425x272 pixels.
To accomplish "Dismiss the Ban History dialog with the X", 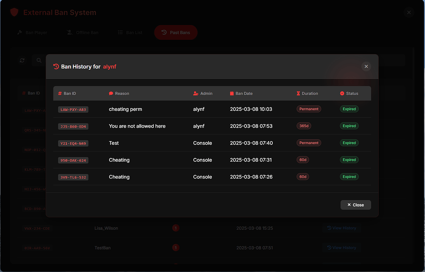I will coord(366,66).
